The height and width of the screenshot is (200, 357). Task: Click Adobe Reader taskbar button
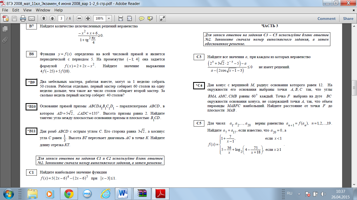coord(160,194)
